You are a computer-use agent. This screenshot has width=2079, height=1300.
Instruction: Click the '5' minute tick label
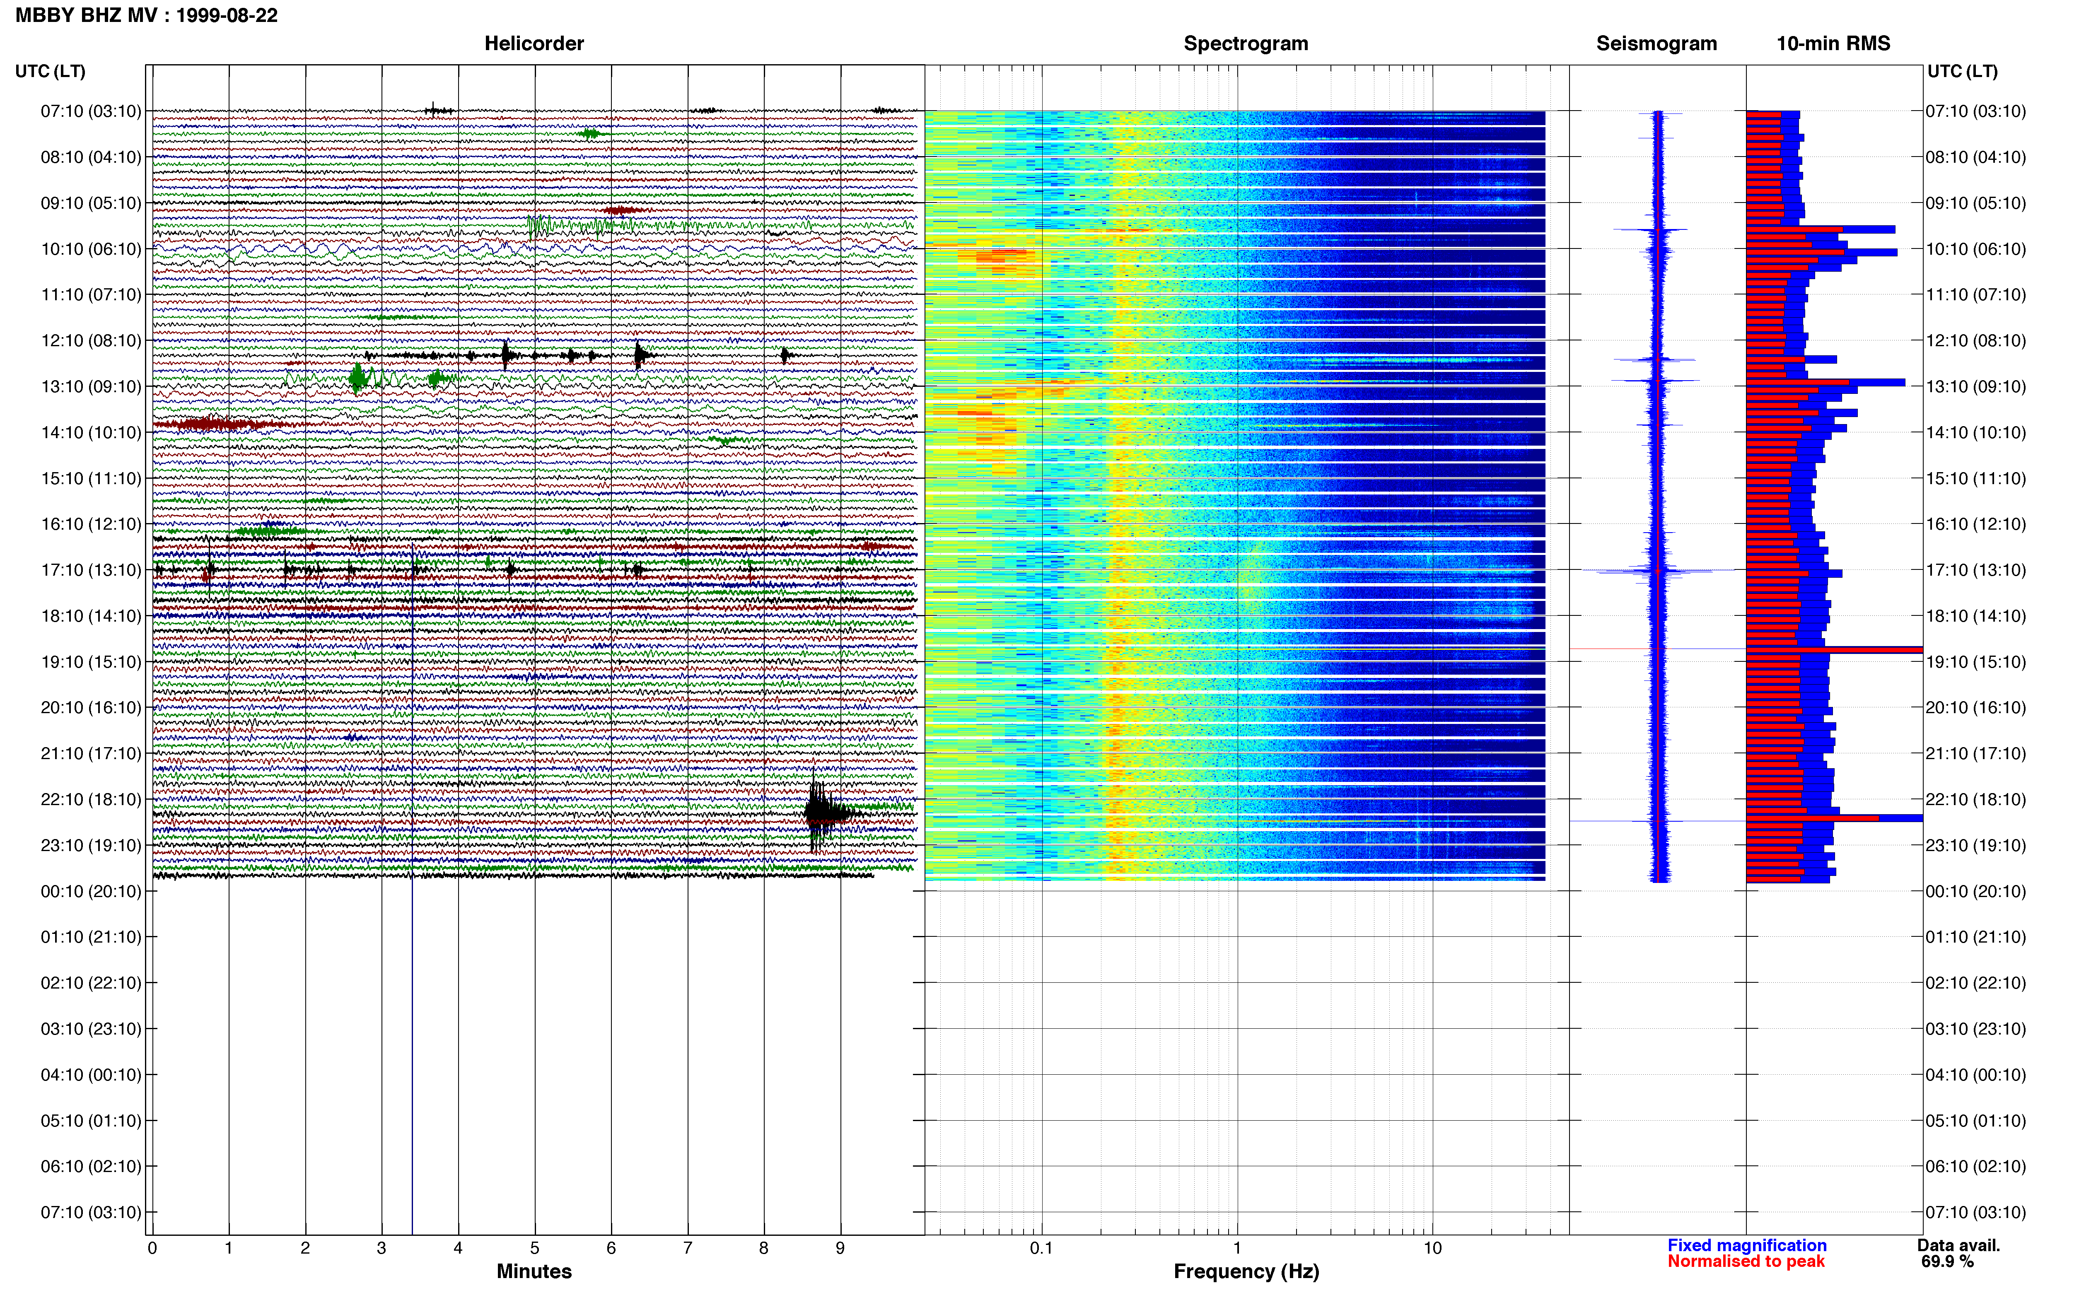[x=535, y=1248]
